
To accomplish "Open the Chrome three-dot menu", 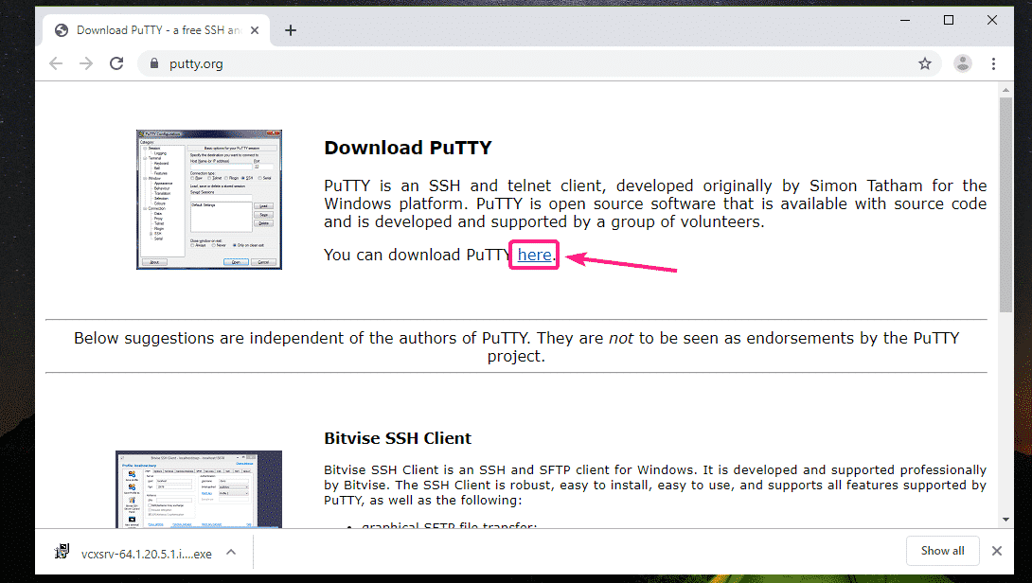I will point(993,63).
